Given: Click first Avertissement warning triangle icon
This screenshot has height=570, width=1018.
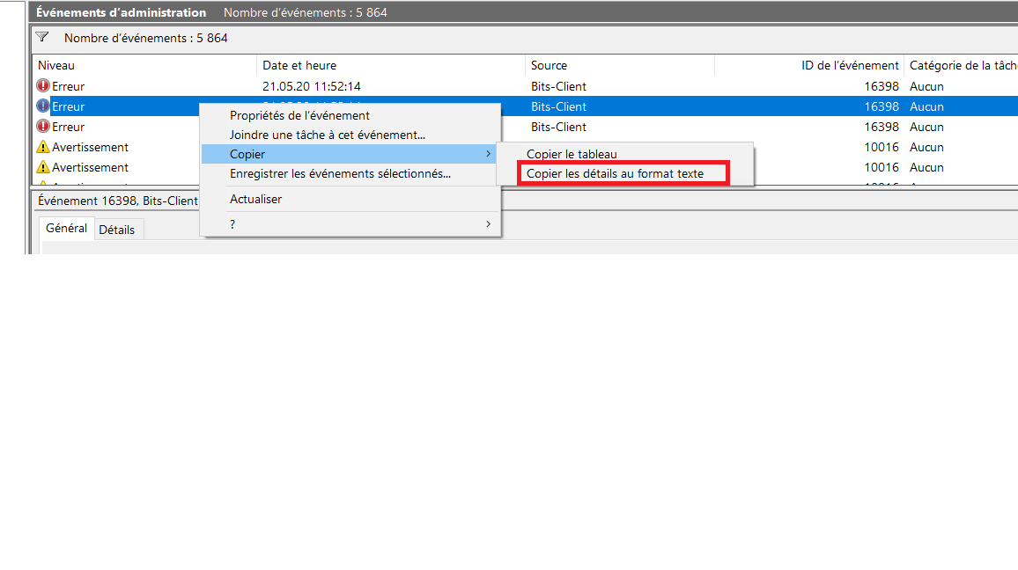Looking at the screenshot, I should click(43, 147).
